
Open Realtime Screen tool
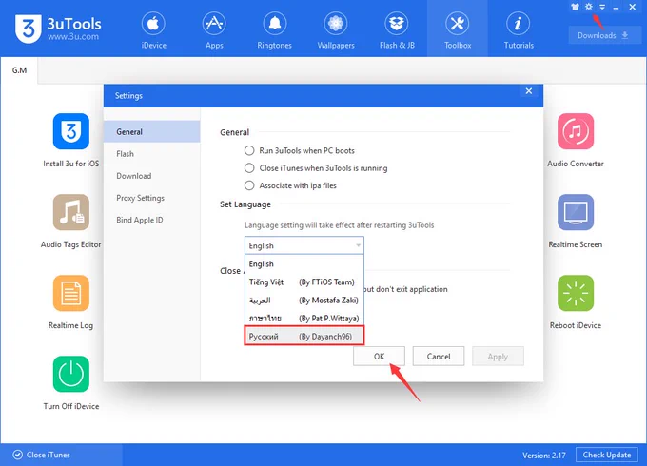576,222
